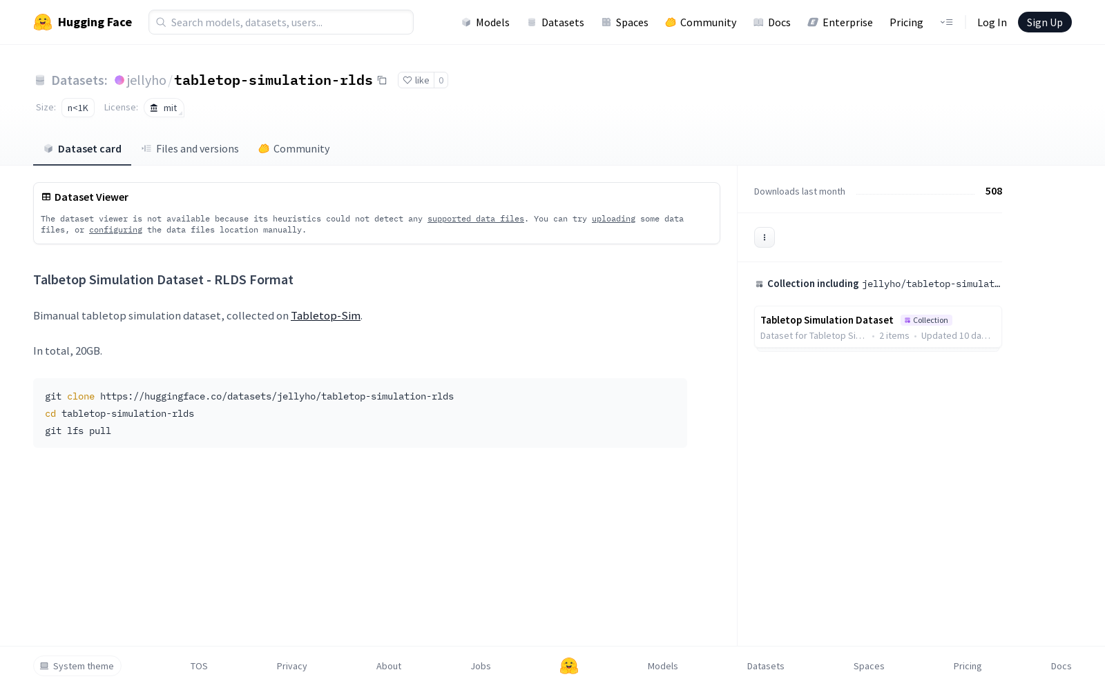
Task: Click the 'In total, 20GB.' text
Action: point(68,351)
